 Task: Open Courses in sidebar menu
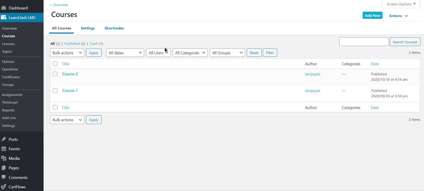coord(9,36)
